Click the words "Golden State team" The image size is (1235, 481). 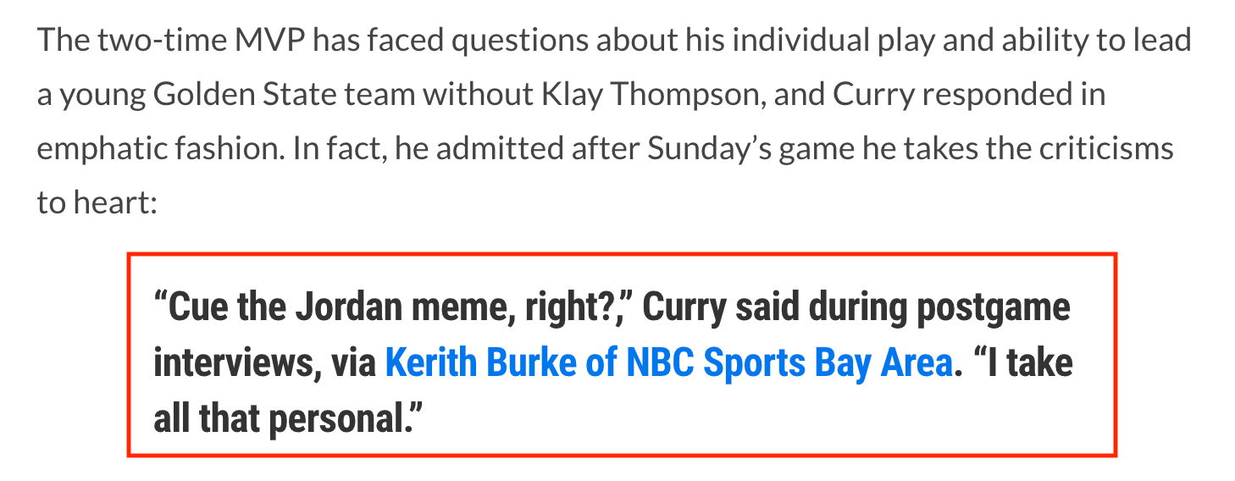(284, 94)
